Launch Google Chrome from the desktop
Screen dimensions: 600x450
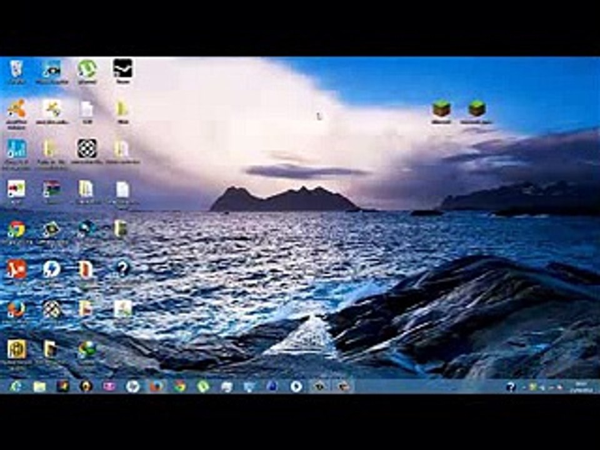tap(16, 229)
